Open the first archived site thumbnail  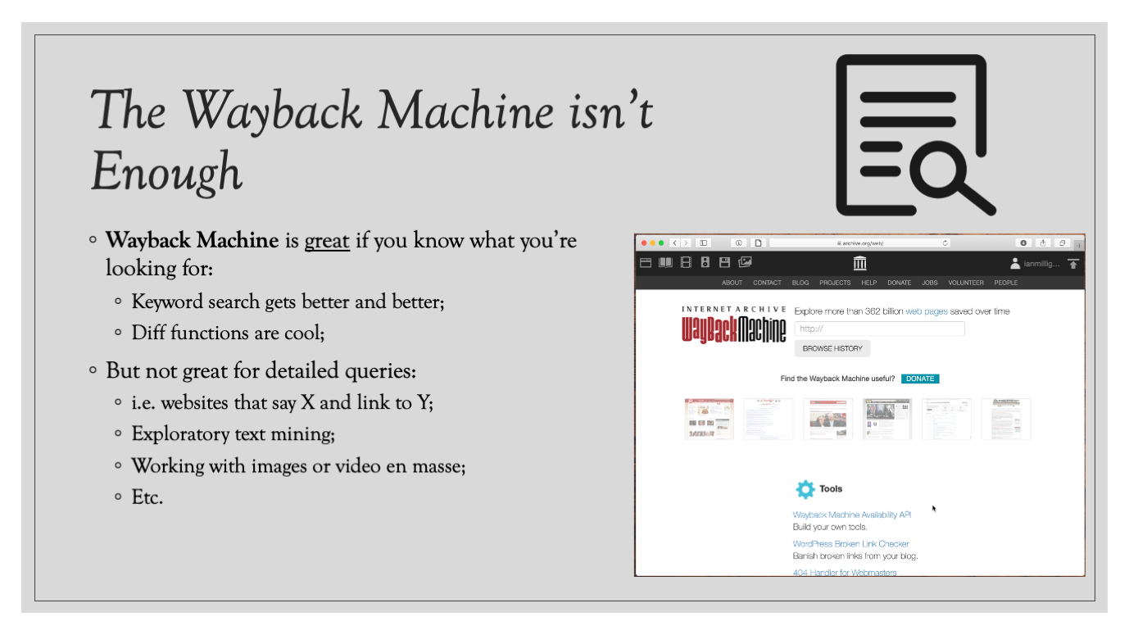pos(709,419)
